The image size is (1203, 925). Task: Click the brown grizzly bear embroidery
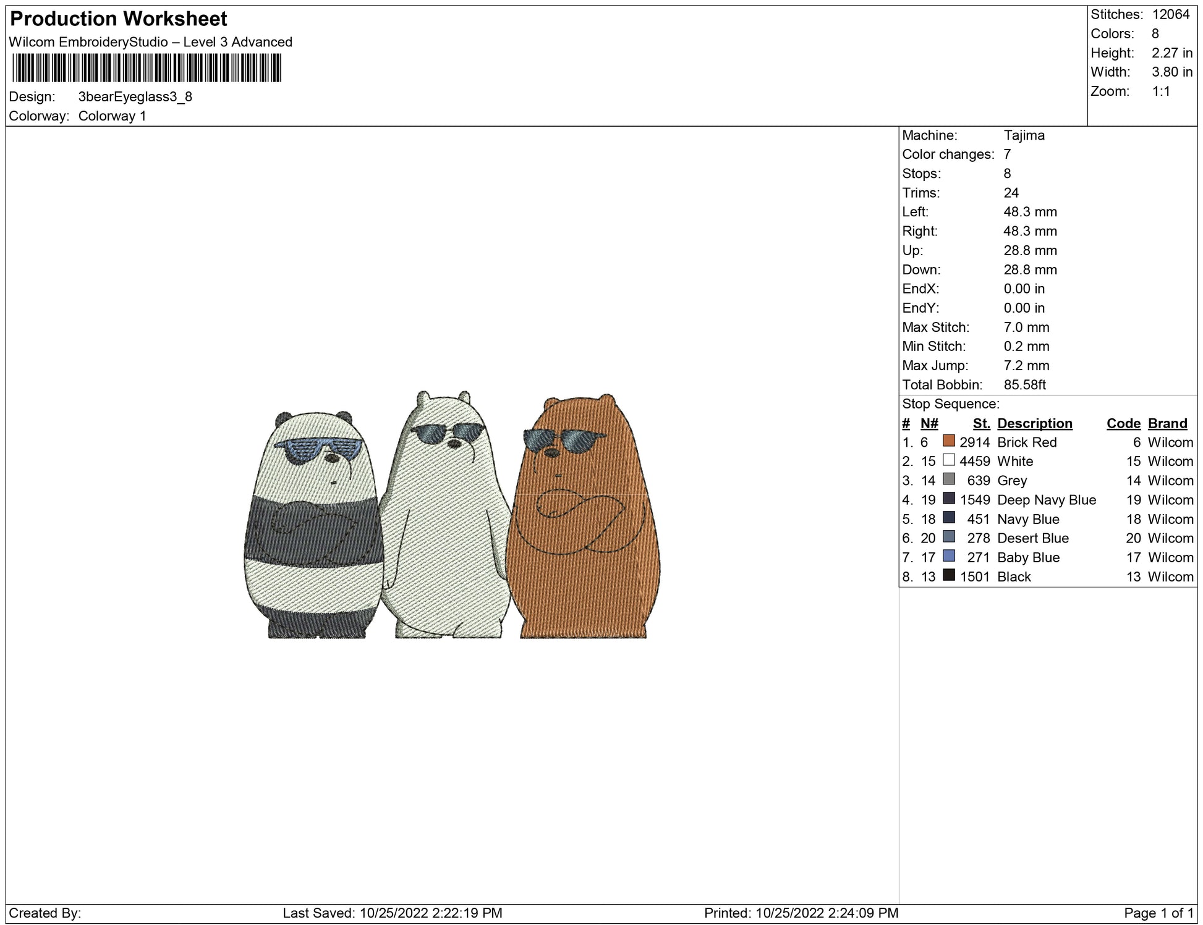(584, 525)
